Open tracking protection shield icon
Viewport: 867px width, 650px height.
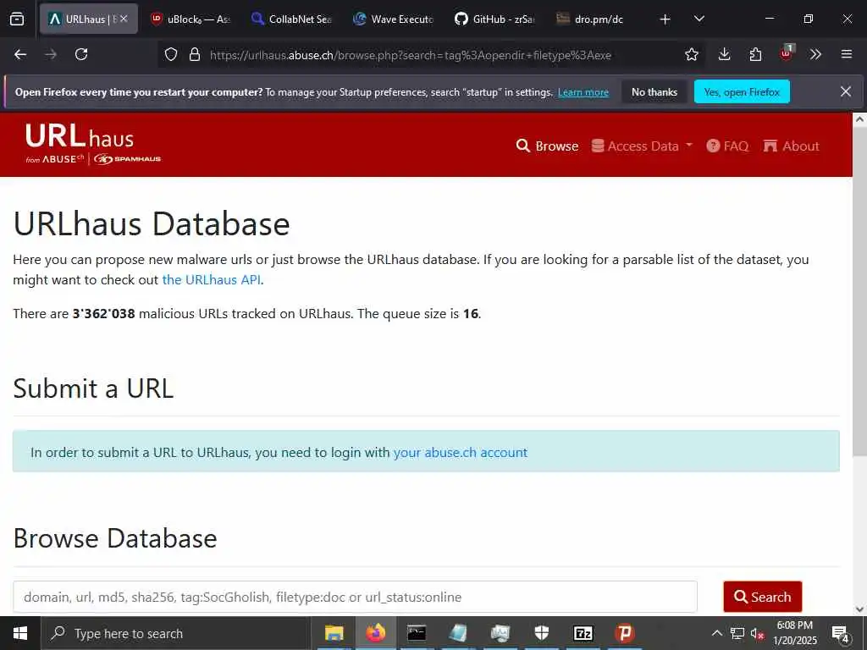(x=171, y=55)
